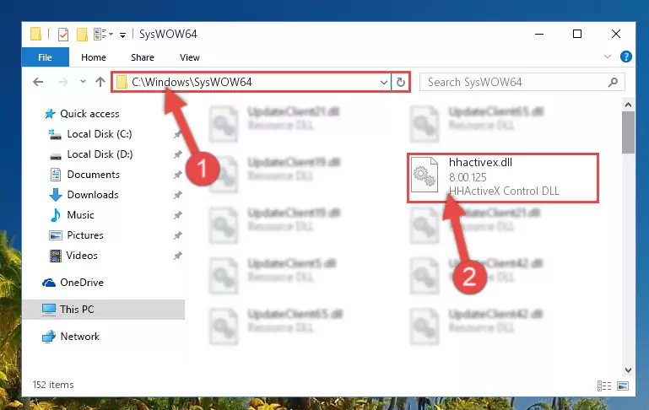Go back with the Back arrow
This screenshot has height=410, width=649.
coord(38,82)
